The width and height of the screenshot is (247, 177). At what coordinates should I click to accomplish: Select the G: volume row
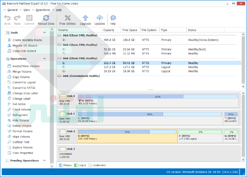(149, 71)
